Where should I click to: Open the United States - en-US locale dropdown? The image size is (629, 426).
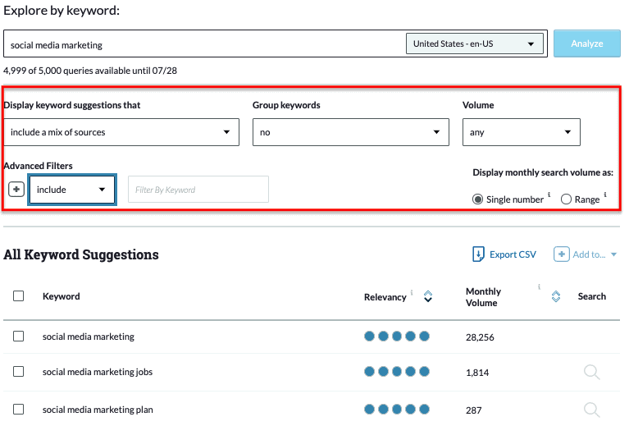click(475, 44)
